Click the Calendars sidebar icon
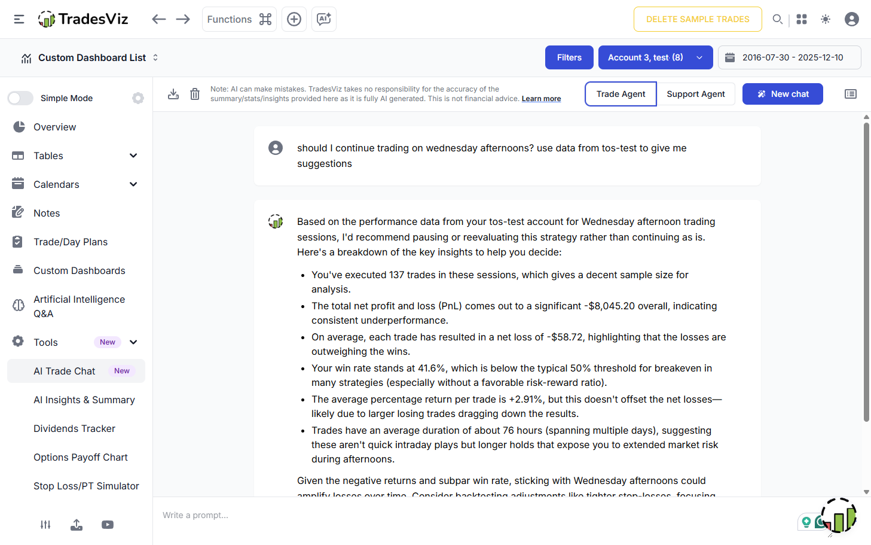Viewport: 871px width, 545px height. click(18, 184)
